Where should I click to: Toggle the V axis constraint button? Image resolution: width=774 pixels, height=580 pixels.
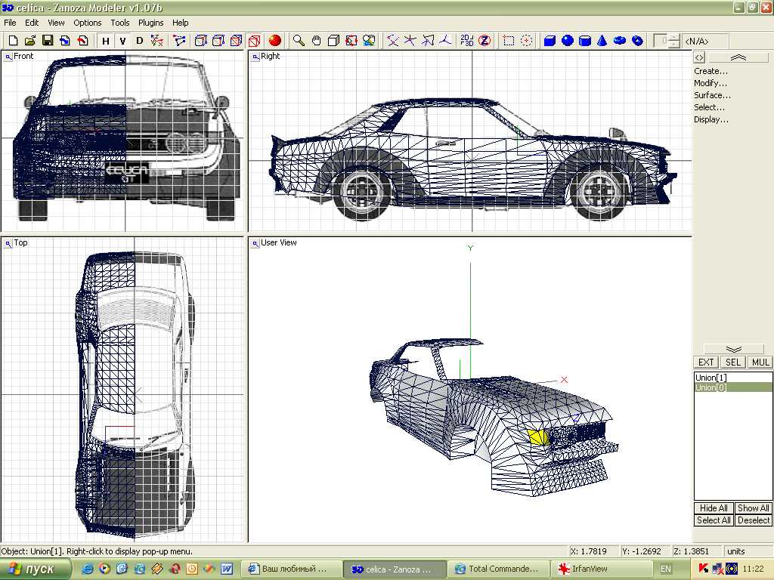[x=122, y=41]
